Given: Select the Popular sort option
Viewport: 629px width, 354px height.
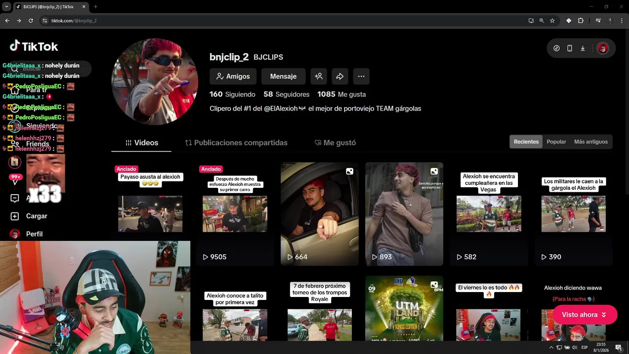Looking at the screenshot, I should 556,142.
